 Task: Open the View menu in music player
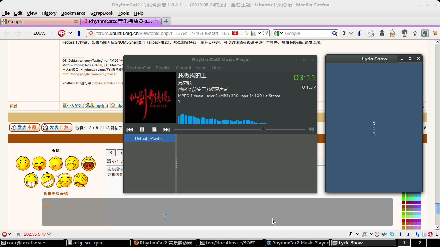pyautogui.click(x=201, y=68)
